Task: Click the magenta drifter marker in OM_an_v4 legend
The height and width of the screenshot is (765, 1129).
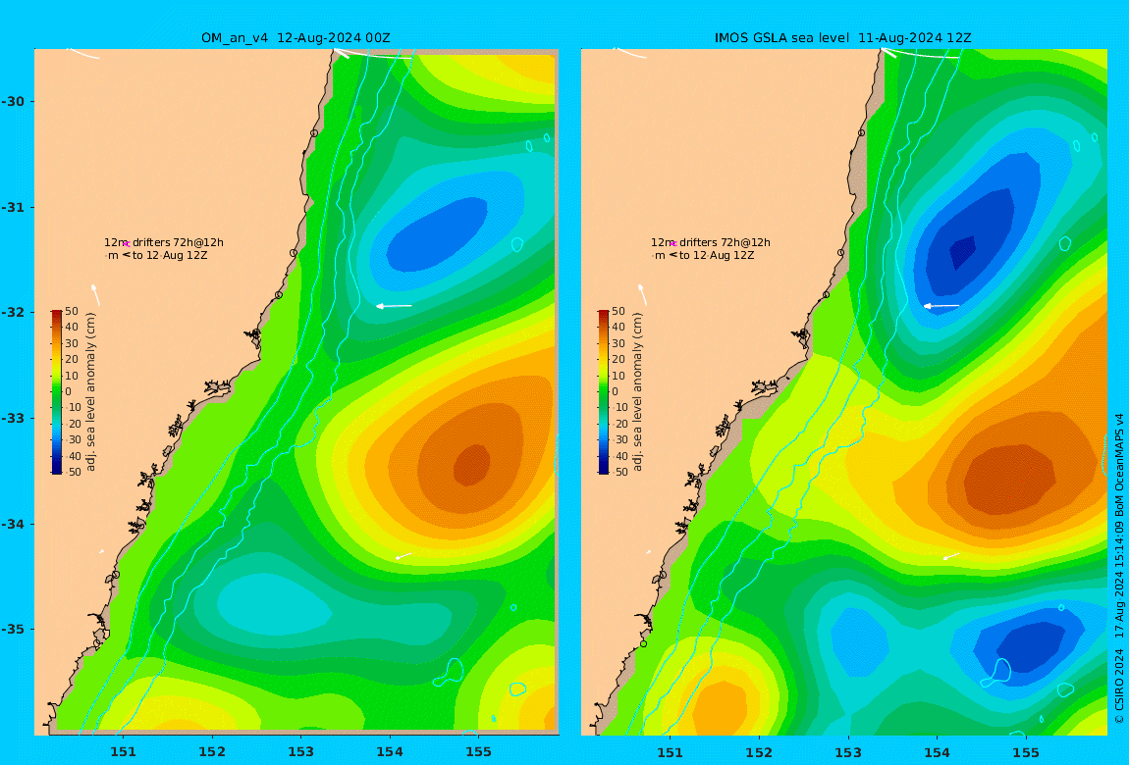Action: pyautogui.click(x=126, y=244)
